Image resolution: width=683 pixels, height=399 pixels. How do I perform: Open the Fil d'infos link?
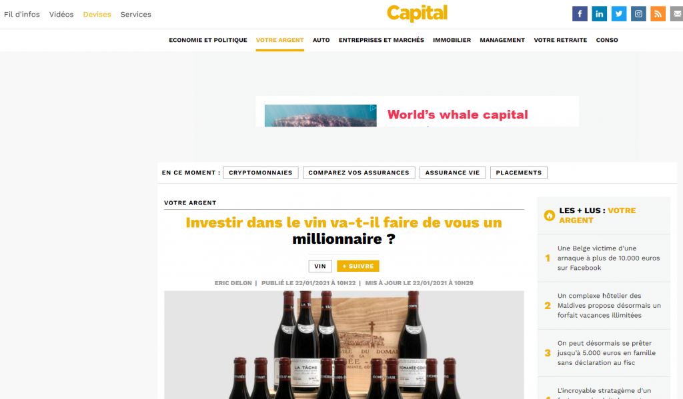tap(22, 15)
